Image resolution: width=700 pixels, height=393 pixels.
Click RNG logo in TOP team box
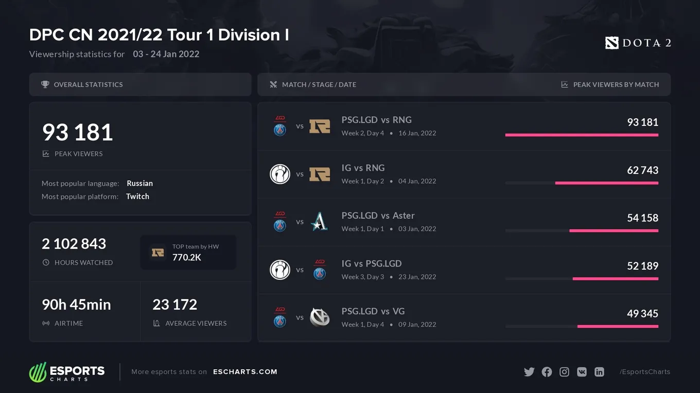click(157, 253)
